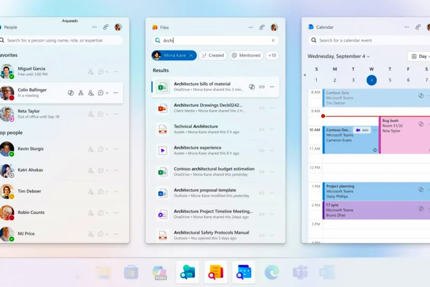Expand chat options for MJ Price
The height and width of the screenshot is (287, 430).
point(107,234)
